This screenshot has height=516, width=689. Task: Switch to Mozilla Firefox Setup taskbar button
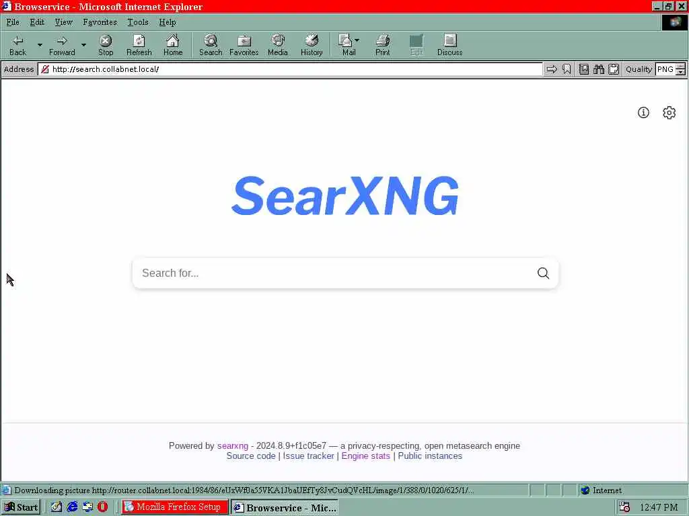(x=174, y=507)
